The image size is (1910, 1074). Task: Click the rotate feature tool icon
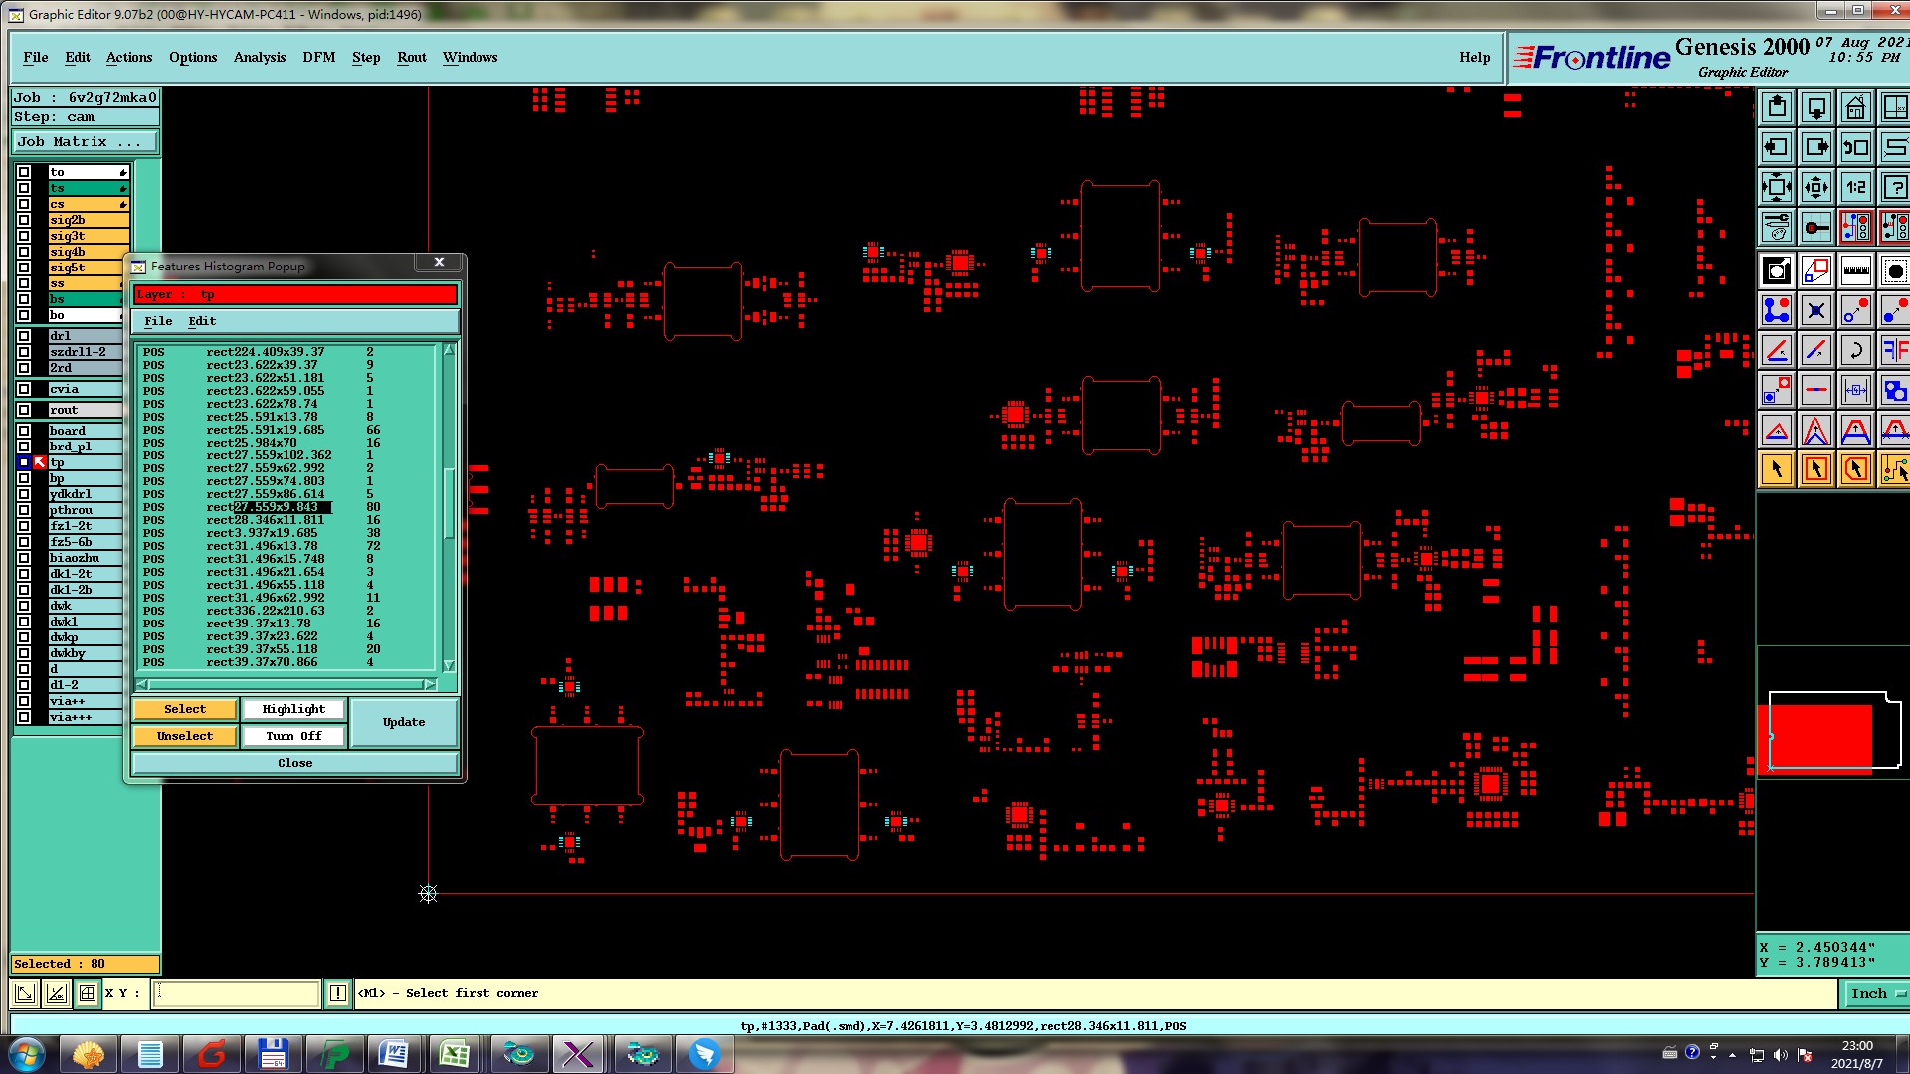1855,350
